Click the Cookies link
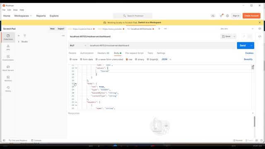This screenshot has height=149, width=265. [249, 53]
